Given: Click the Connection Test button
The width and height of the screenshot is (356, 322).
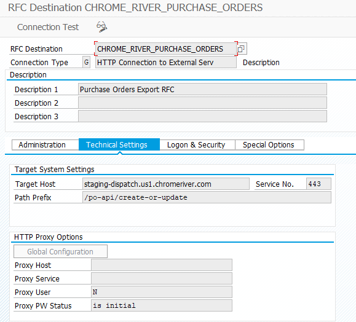Looking at the screenshot, I should coord(48,27).
